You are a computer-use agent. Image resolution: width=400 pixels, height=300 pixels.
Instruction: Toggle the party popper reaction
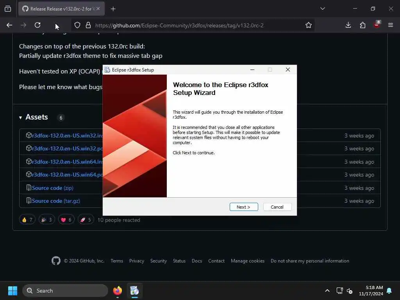tap(47, 220)
